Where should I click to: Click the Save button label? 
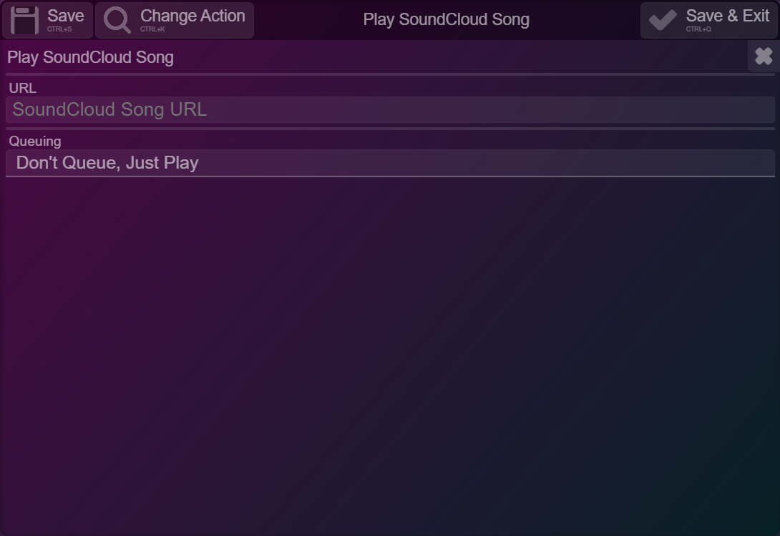pyautogui.click(x=66, y=16)
